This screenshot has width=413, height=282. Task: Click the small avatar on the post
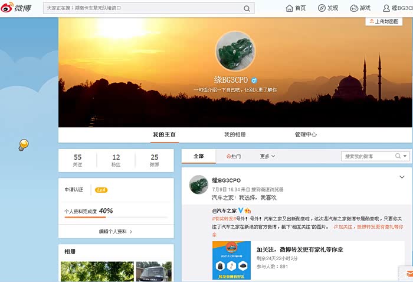[199, 184]
